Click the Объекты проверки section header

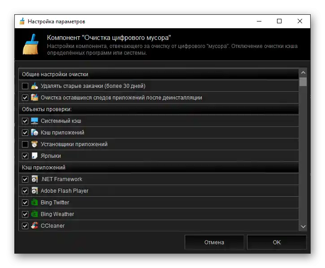159,109
